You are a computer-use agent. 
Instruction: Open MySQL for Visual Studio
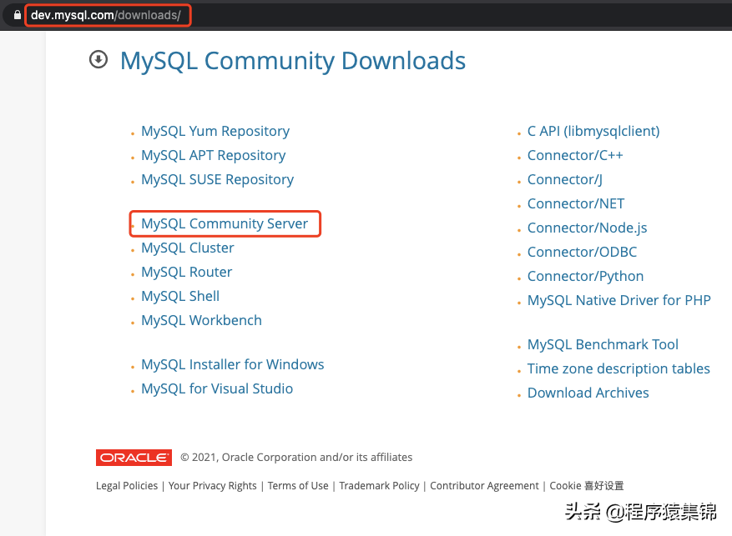[217, 388]
